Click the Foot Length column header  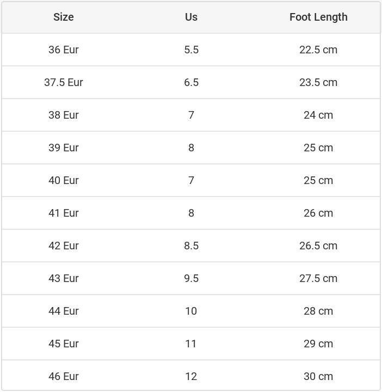318,17
